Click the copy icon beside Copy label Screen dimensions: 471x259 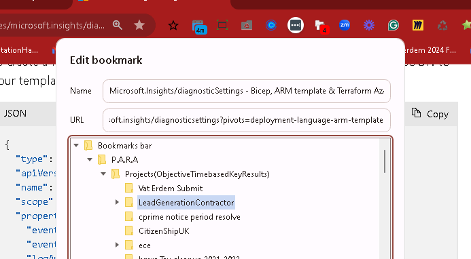(416, 113)
